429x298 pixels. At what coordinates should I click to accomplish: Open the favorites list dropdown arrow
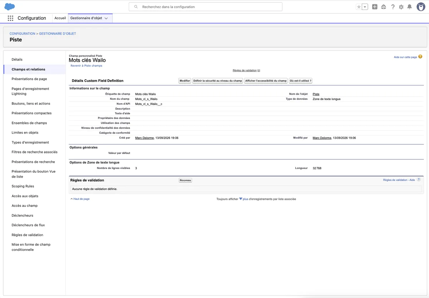(x=365, y=7)
